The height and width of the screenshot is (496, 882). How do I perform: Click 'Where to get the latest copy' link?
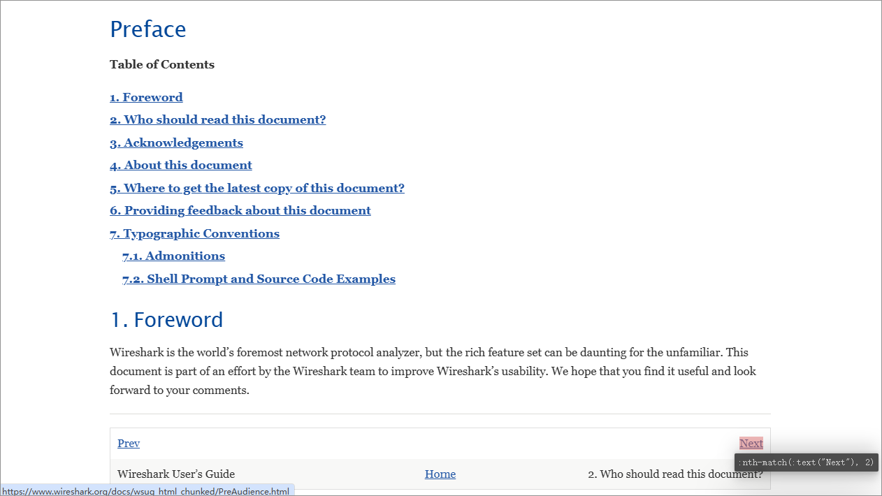[256, 188]
